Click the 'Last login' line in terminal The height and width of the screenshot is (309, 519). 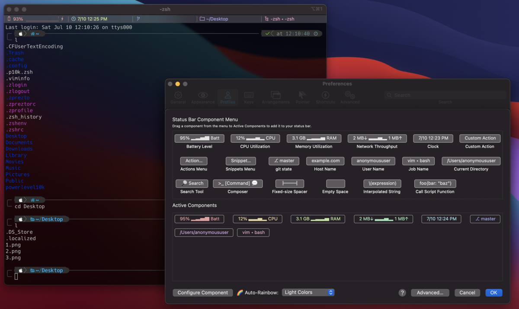[69, 27]
